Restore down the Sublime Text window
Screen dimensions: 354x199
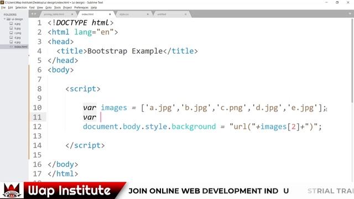337,2
